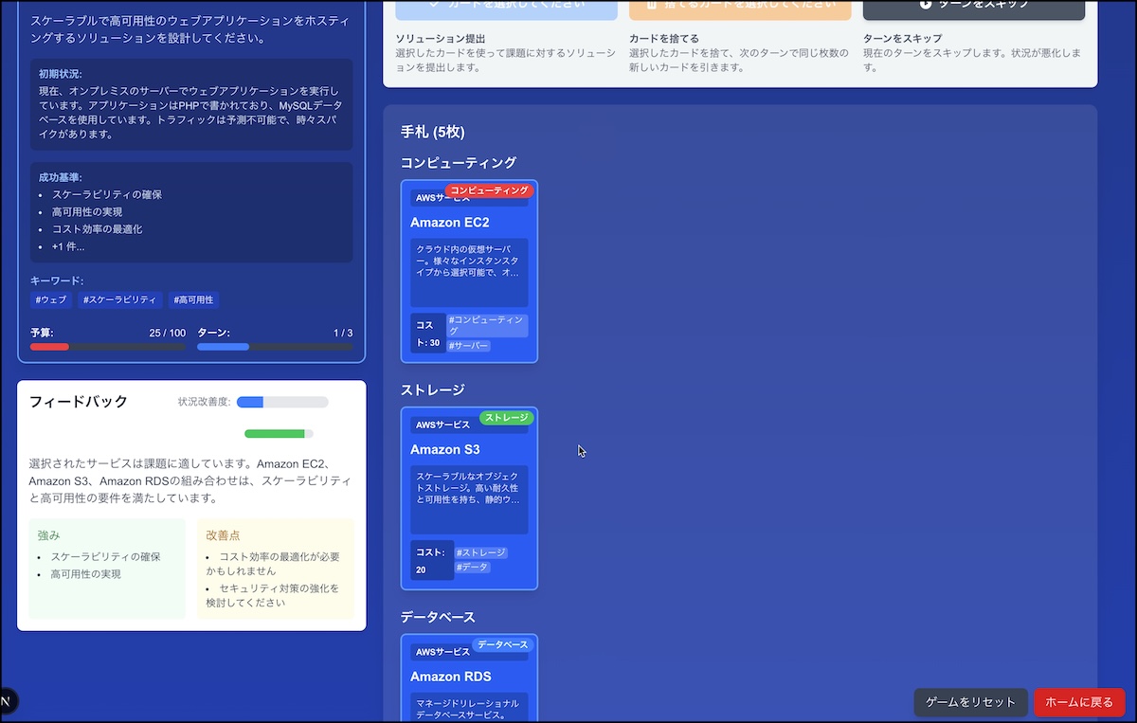Click the 状況改善度 blue progress bar
The height and width of the screenshot is (723, 1137).
(x=282, y=402)
